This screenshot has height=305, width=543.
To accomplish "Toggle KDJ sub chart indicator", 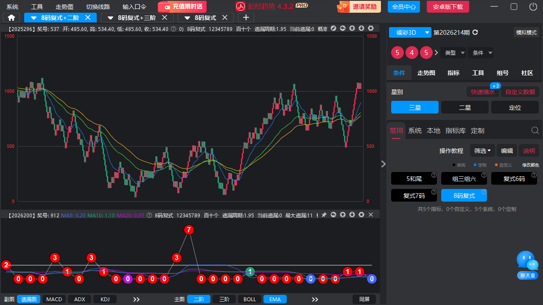I will click(105, 299).
